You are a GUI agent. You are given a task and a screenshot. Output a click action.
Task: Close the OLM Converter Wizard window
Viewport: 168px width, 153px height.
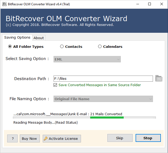tap(162, 4)
